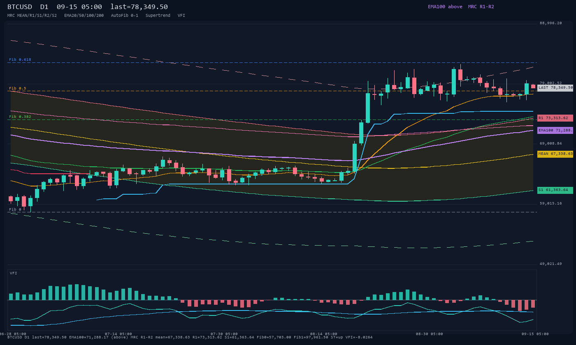Click the EMA100 above status text
576x345 pixels.
(445, 7)
